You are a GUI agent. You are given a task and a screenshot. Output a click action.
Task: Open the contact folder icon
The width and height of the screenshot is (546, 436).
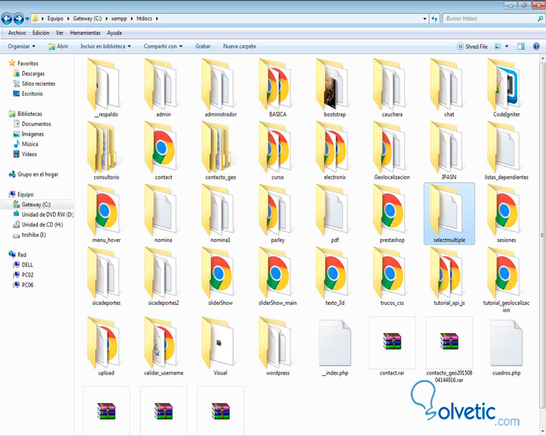pyautogui.click(x=160, y=147)
